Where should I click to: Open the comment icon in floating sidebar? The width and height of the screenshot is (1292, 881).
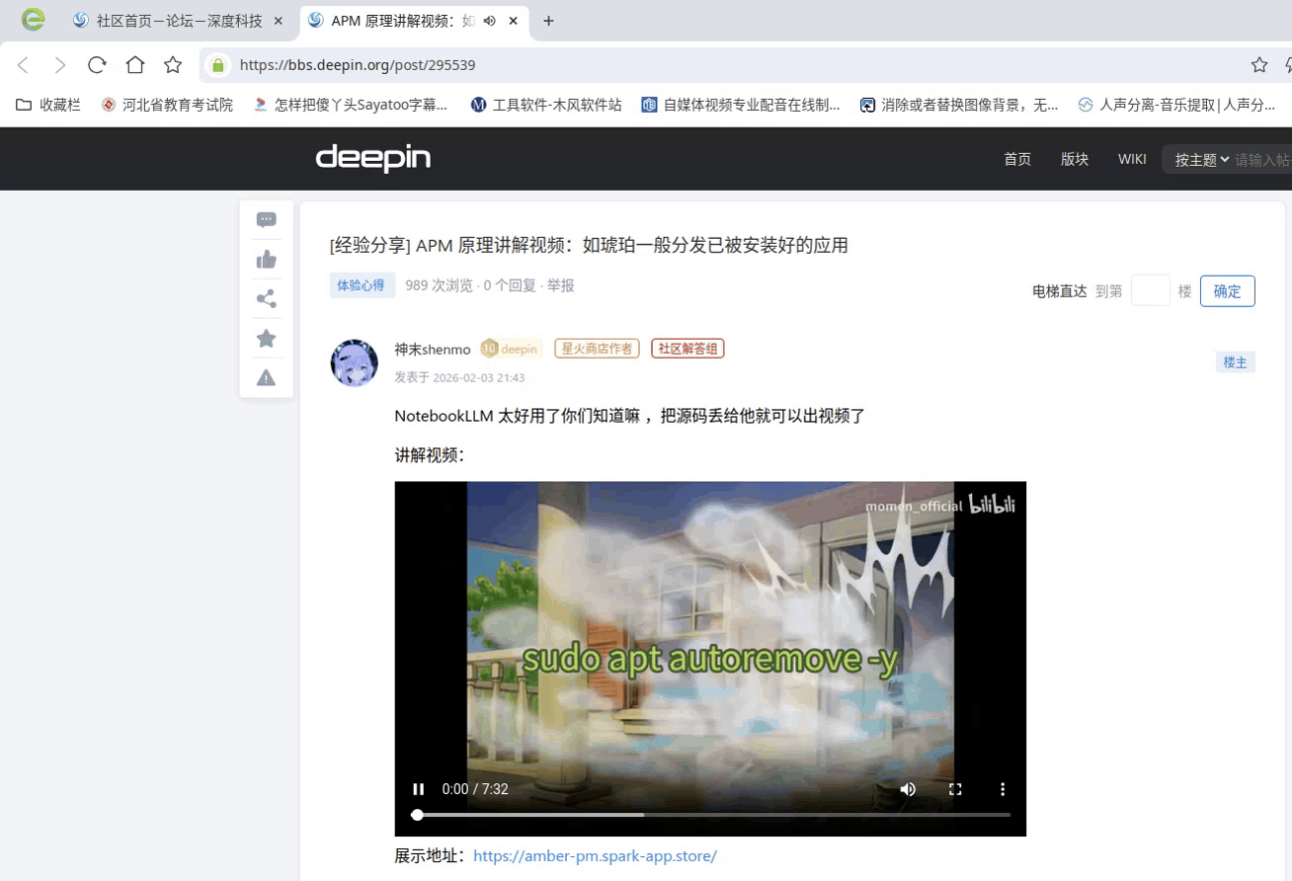click(x=266, y=219)
